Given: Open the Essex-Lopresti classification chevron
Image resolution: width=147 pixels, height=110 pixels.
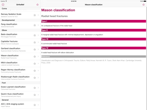Looking at the screenshot, I should (38, 88).
